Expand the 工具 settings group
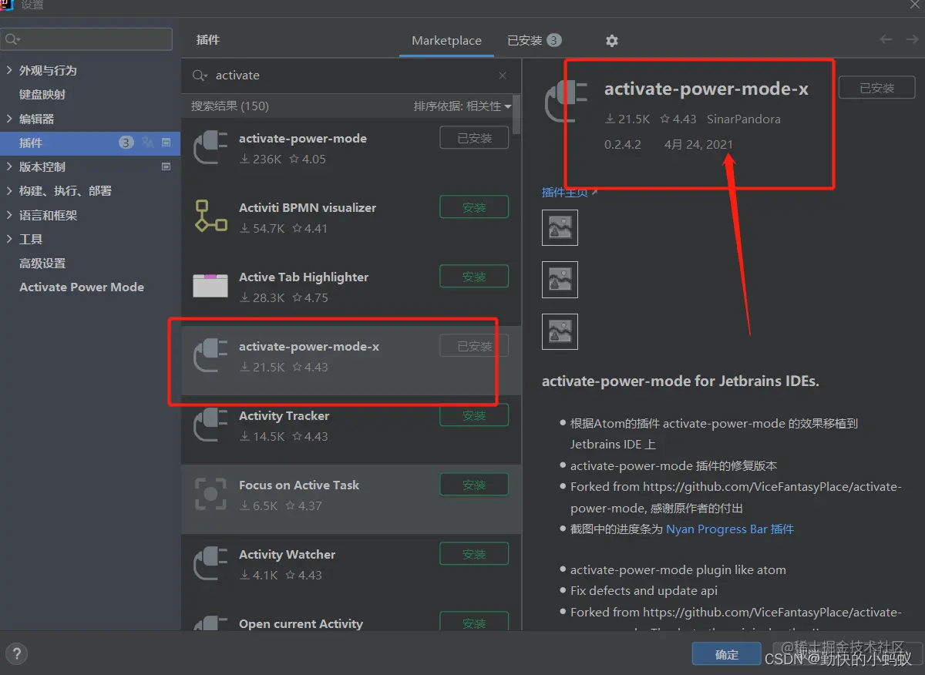This screenshot has width=925, height=675. click(9, 239)
